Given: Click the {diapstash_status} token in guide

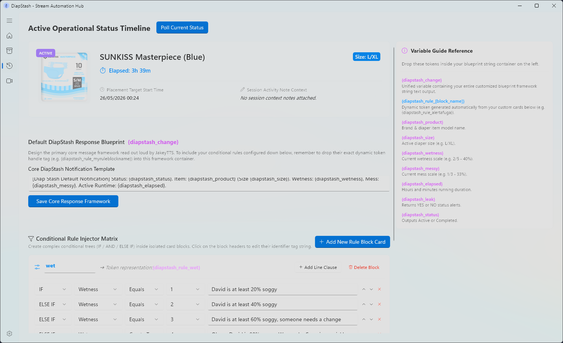Looking at the screenshot, I should click(420, 215).
